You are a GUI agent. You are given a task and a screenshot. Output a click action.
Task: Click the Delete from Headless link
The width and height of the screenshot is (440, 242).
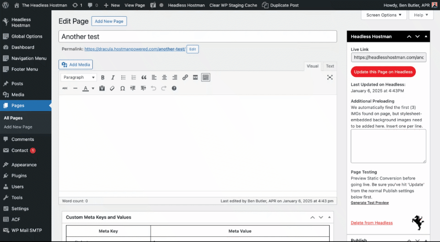(x=371, y=223)
